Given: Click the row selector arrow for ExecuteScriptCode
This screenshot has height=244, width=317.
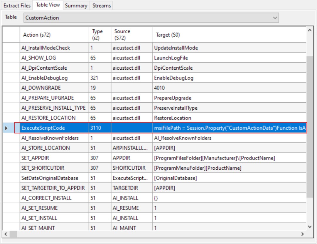Looking at the screenshot, I should [6, 128].
